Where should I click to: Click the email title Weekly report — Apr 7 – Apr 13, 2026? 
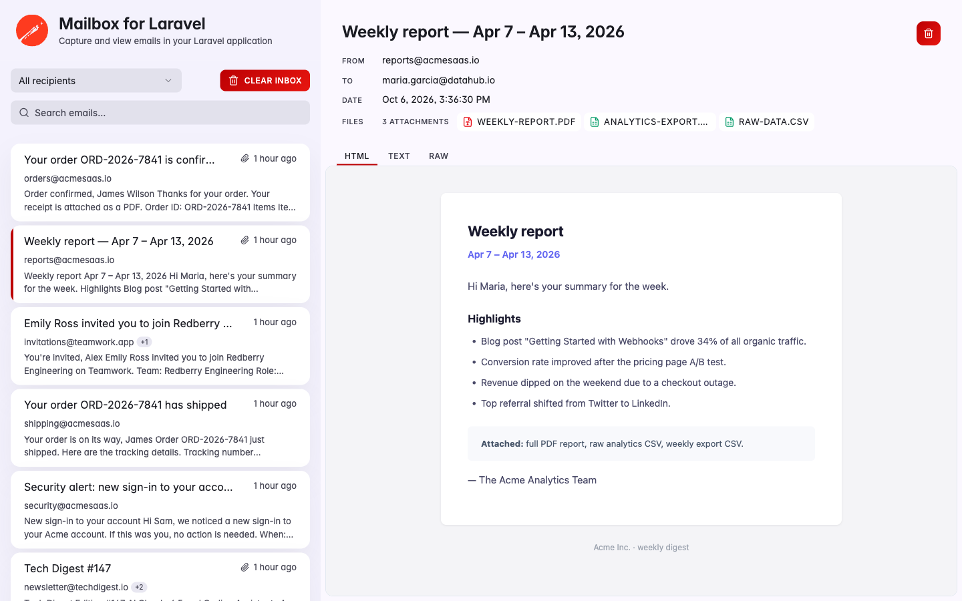tap(483, 32)
